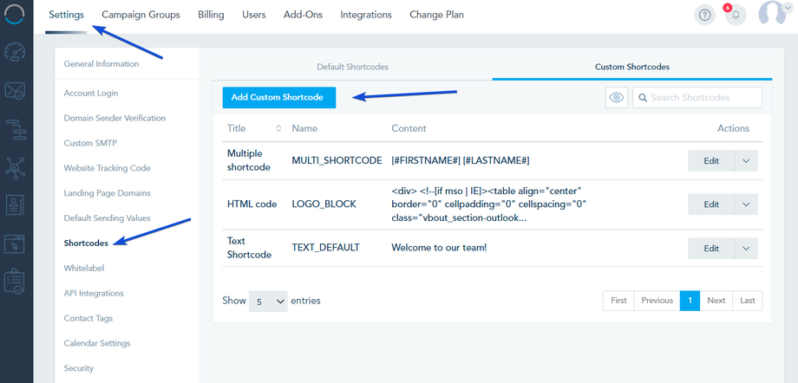Open the clipboard tasks icon in sidebar

click(16, 282)
